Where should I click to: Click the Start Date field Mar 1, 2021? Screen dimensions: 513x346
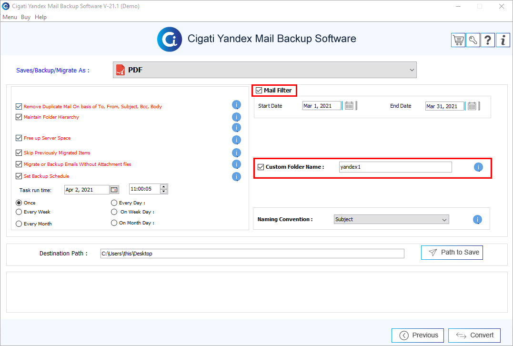point(322,106)
